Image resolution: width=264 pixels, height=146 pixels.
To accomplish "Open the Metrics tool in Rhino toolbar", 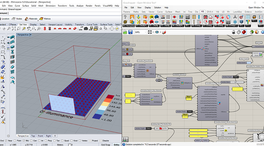I will [x=45, y=19].
